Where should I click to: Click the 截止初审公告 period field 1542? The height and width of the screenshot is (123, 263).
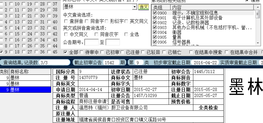(x=111, y=62)
